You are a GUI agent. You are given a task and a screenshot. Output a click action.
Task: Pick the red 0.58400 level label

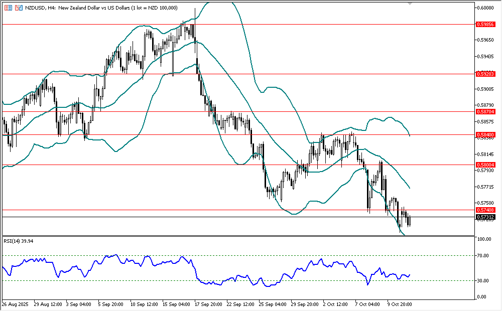[485, 135]
